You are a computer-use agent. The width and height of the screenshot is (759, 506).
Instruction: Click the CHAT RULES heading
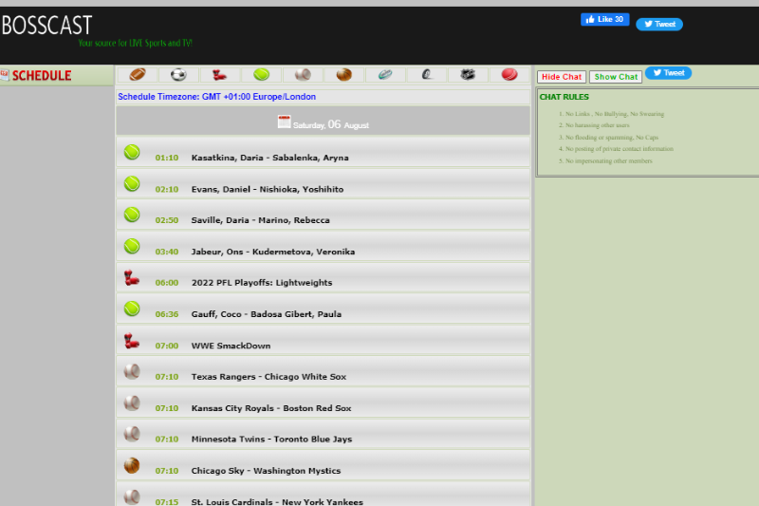pyautogui.click(x=564, y=97)
